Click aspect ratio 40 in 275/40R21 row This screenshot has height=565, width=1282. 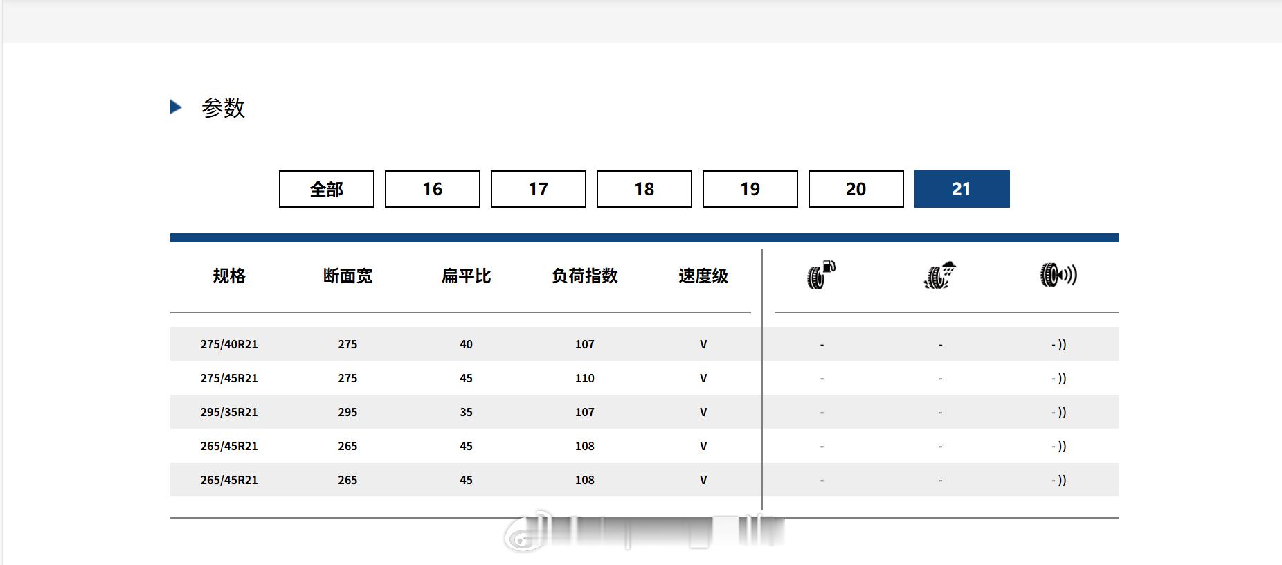click(x=466, y=344)
